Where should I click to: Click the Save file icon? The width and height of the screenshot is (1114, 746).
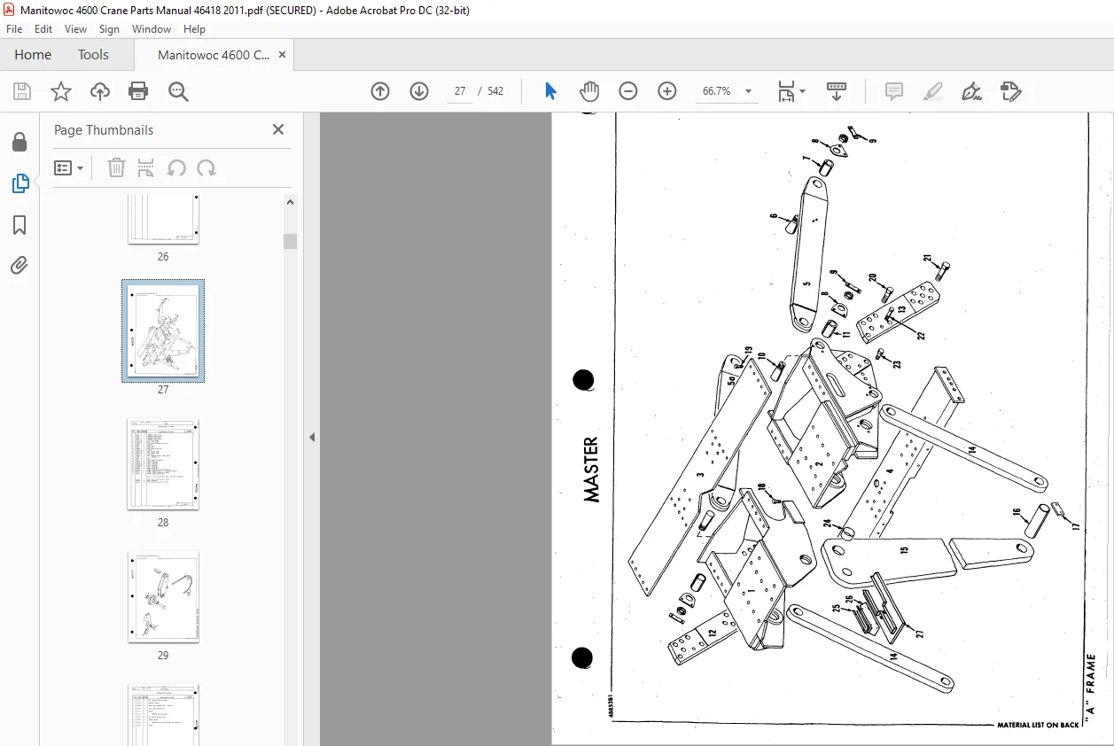coord(22,91)
